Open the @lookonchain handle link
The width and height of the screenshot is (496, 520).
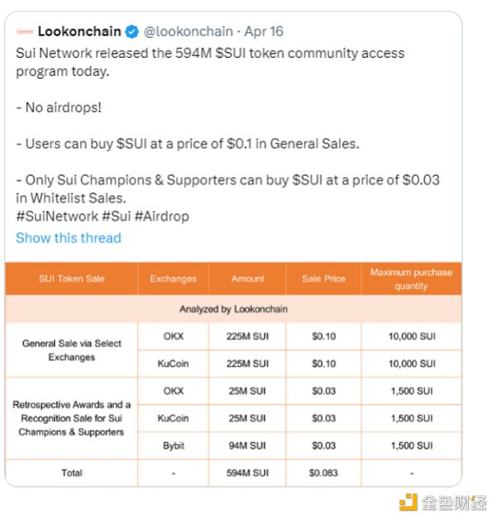click(x=189, y=31)
